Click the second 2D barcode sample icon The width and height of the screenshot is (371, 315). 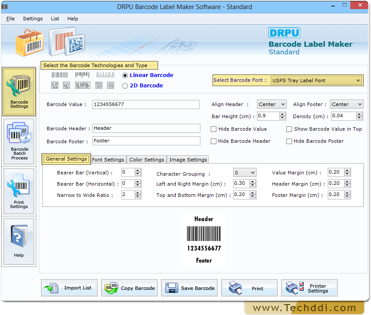point(67,85)
